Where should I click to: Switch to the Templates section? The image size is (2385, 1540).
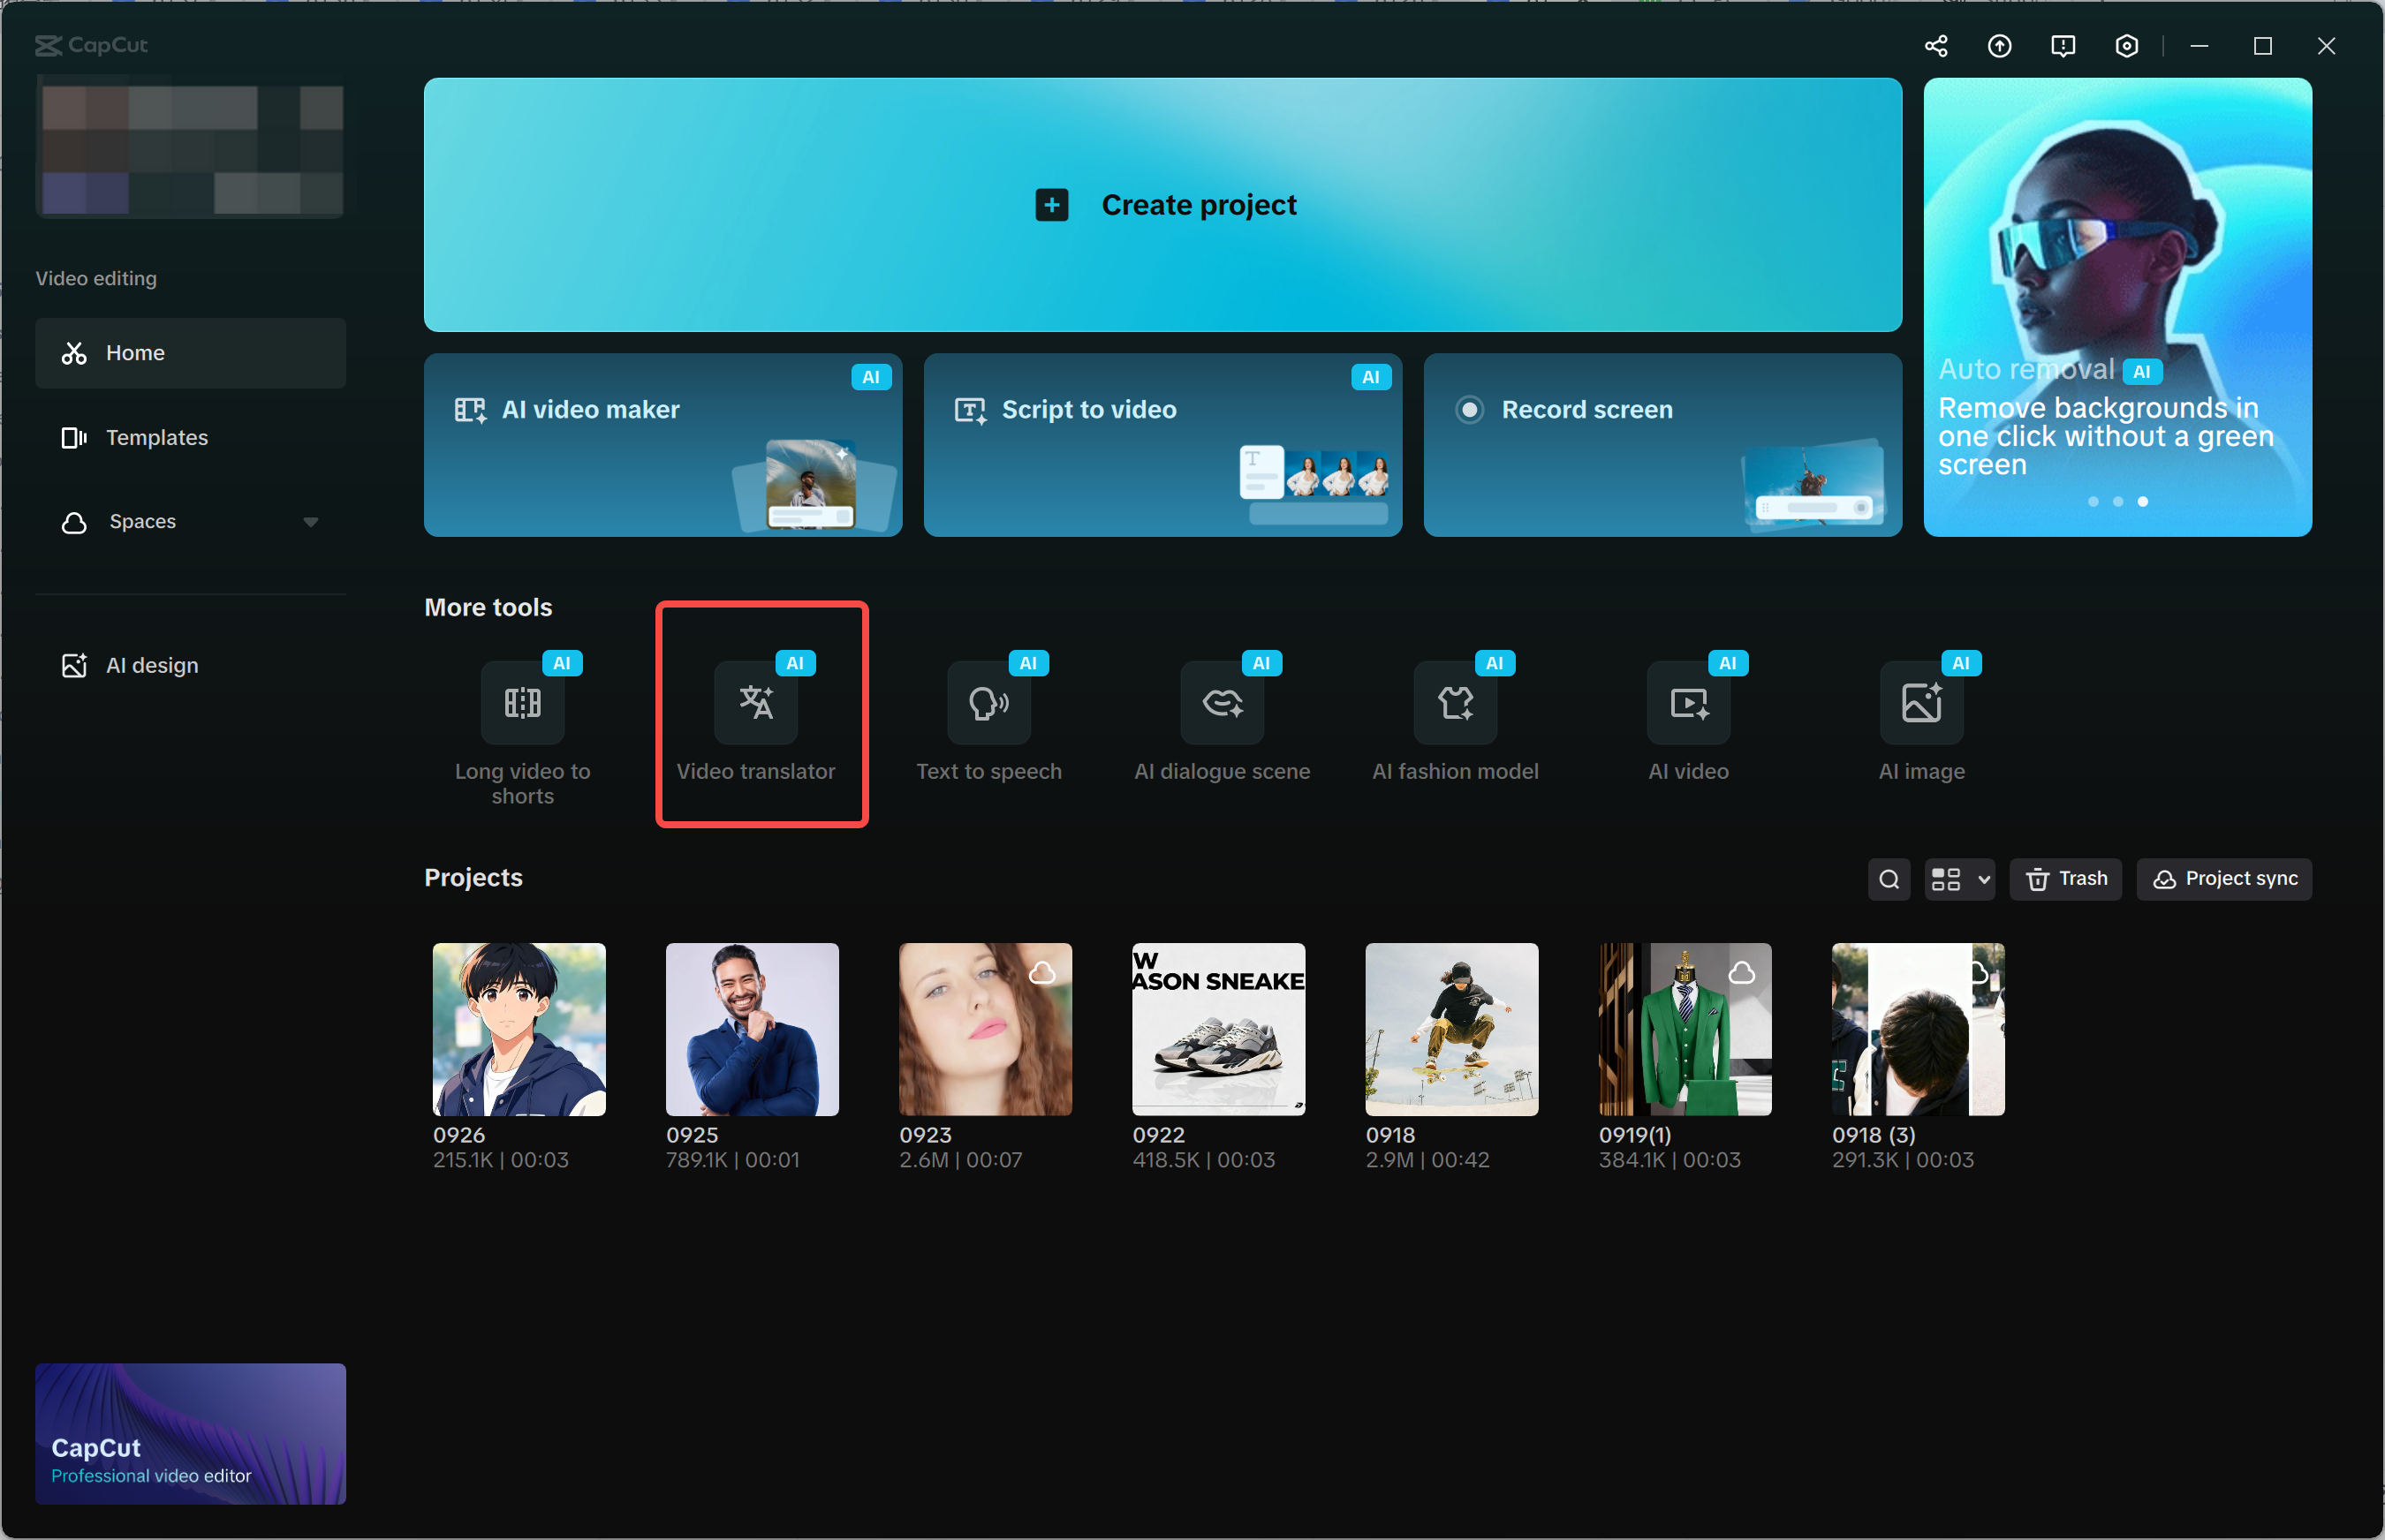click(x=190, y=437)
